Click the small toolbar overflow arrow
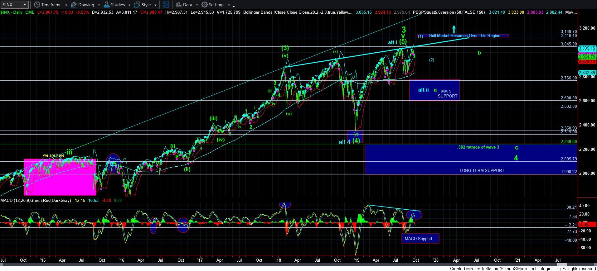 click(234, 6)
